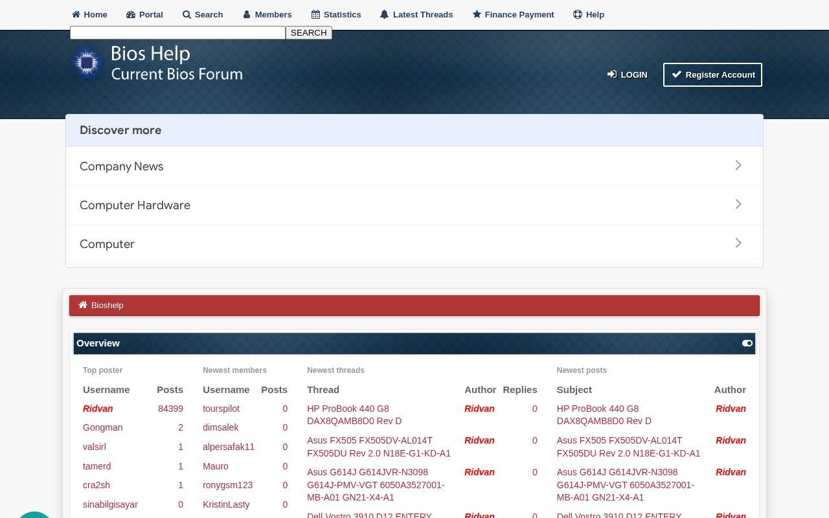Click the Register Account checkmark icon
829x518 pixels.
[x=677, y=74]
